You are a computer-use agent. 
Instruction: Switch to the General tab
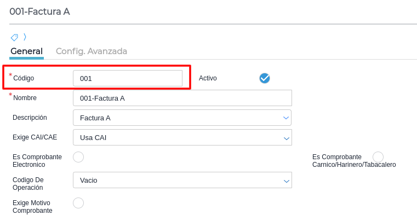click(27, 51)
